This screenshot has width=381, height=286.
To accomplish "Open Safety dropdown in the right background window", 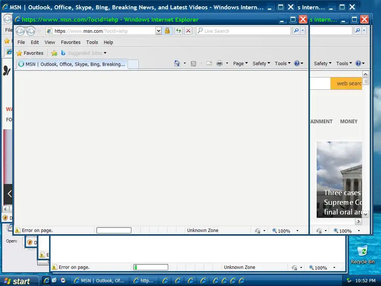I will tap(323, 63).
